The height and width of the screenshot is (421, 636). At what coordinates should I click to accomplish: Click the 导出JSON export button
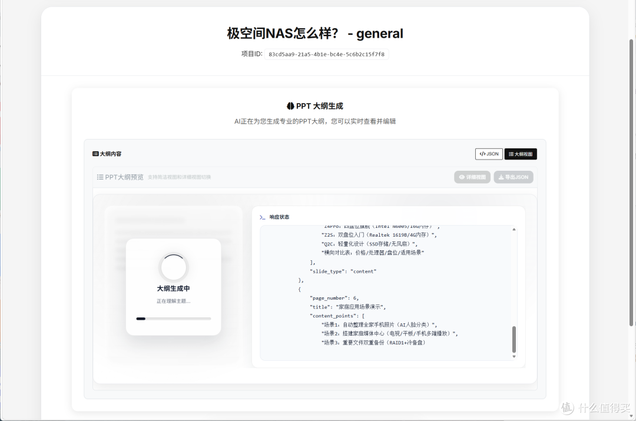(x=513, y=177)
